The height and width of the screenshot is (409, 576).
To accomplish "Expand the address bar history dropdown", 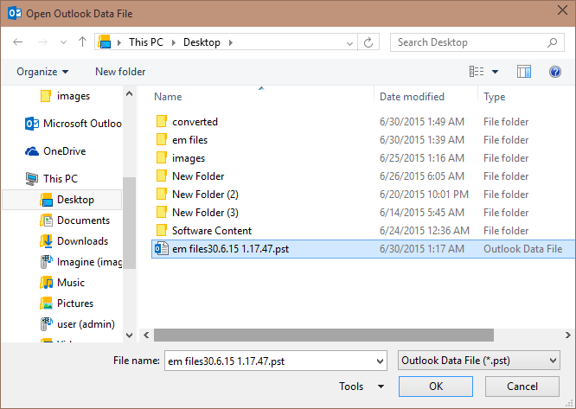I will (349, 43).
